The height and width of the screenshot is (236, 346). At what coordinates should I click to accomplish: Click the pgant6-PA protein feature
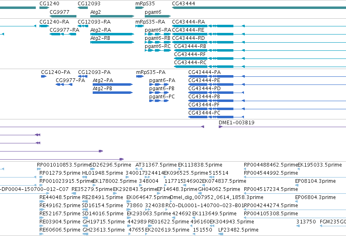click(x=159, y=84)
